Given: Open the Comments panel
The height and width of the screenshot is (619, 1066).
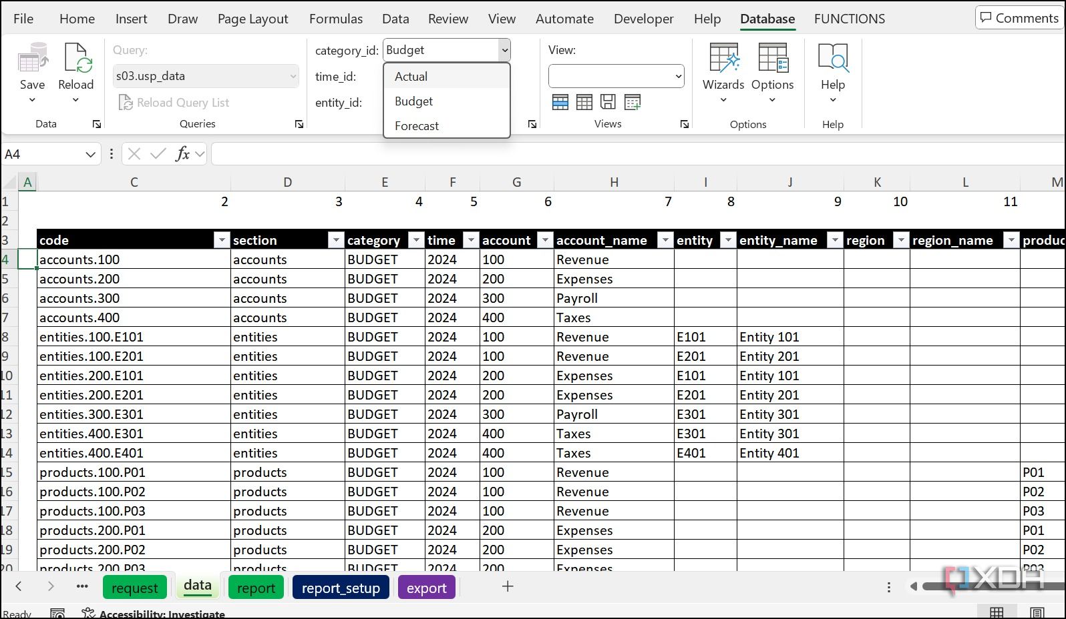Looking at the screenshot, I should click(1019, 18).
